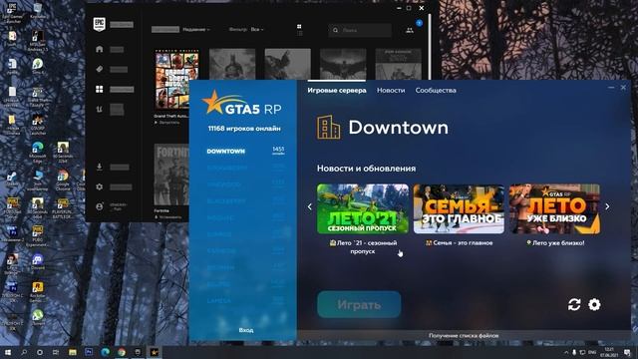This screenshot has height=359, width=638.
Task: Open GTA5 RP launcher taskbar icon
Action: (x=154, y=352)
